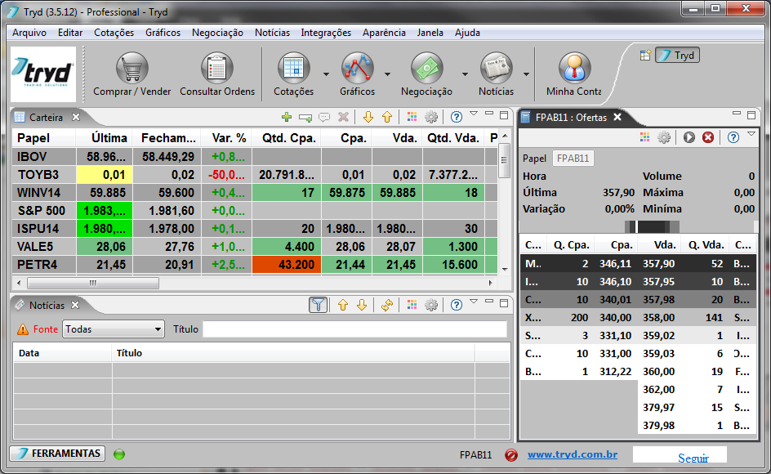The image size is (771, 474).
Task: Move row up with Carteira up arrow
Action: tap(387, 117)
